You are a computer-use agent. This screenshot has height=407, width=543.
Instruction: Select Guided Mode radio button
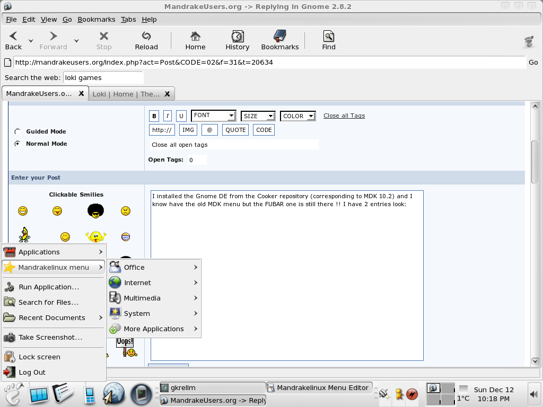click(x=17, y=131)
